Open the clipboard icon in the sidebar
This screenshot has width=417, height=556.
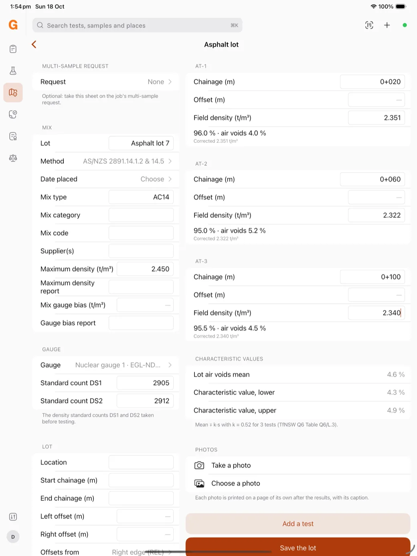click(x=13, y=49)
